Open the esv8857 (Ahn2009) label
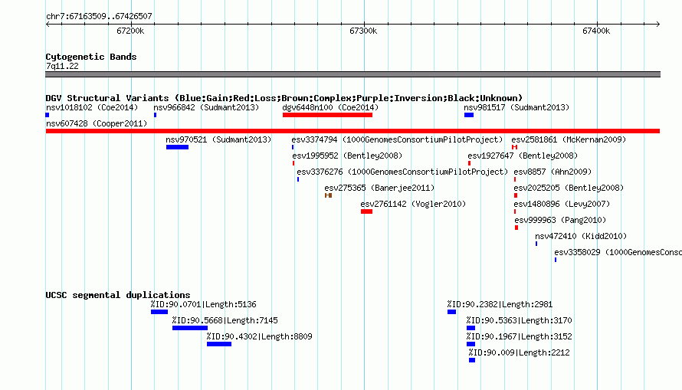 point(552,172)
